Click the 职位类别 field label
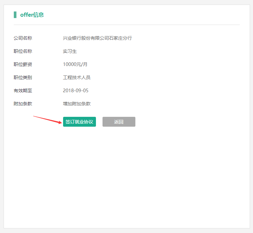253x233 pixels. tap(23, 77)
